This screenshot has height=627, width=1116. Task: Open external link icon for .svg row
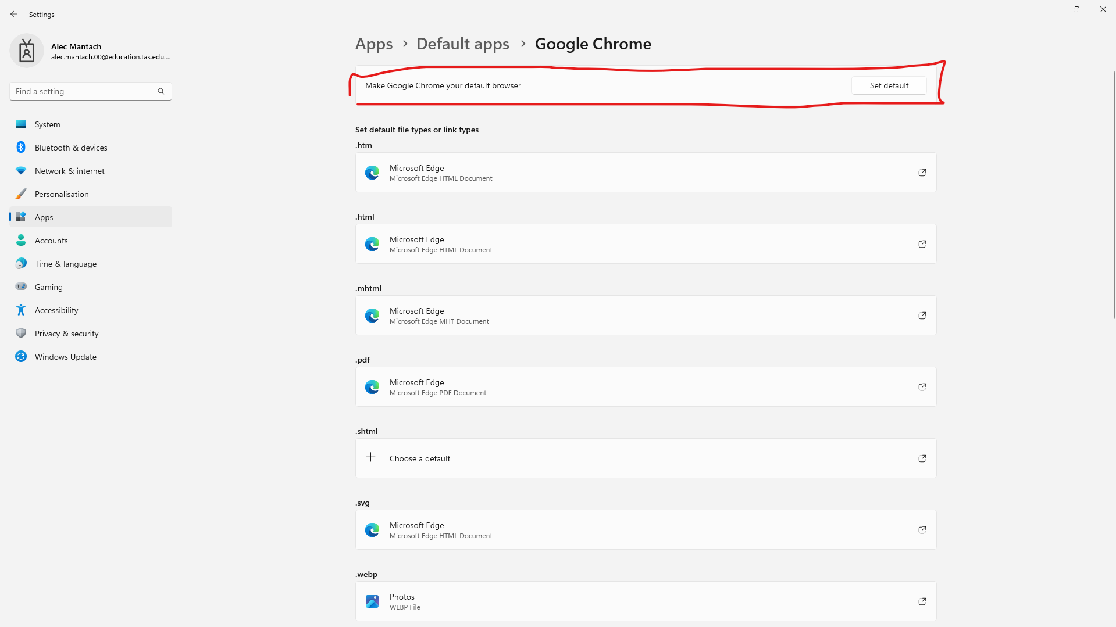point(922,530)
